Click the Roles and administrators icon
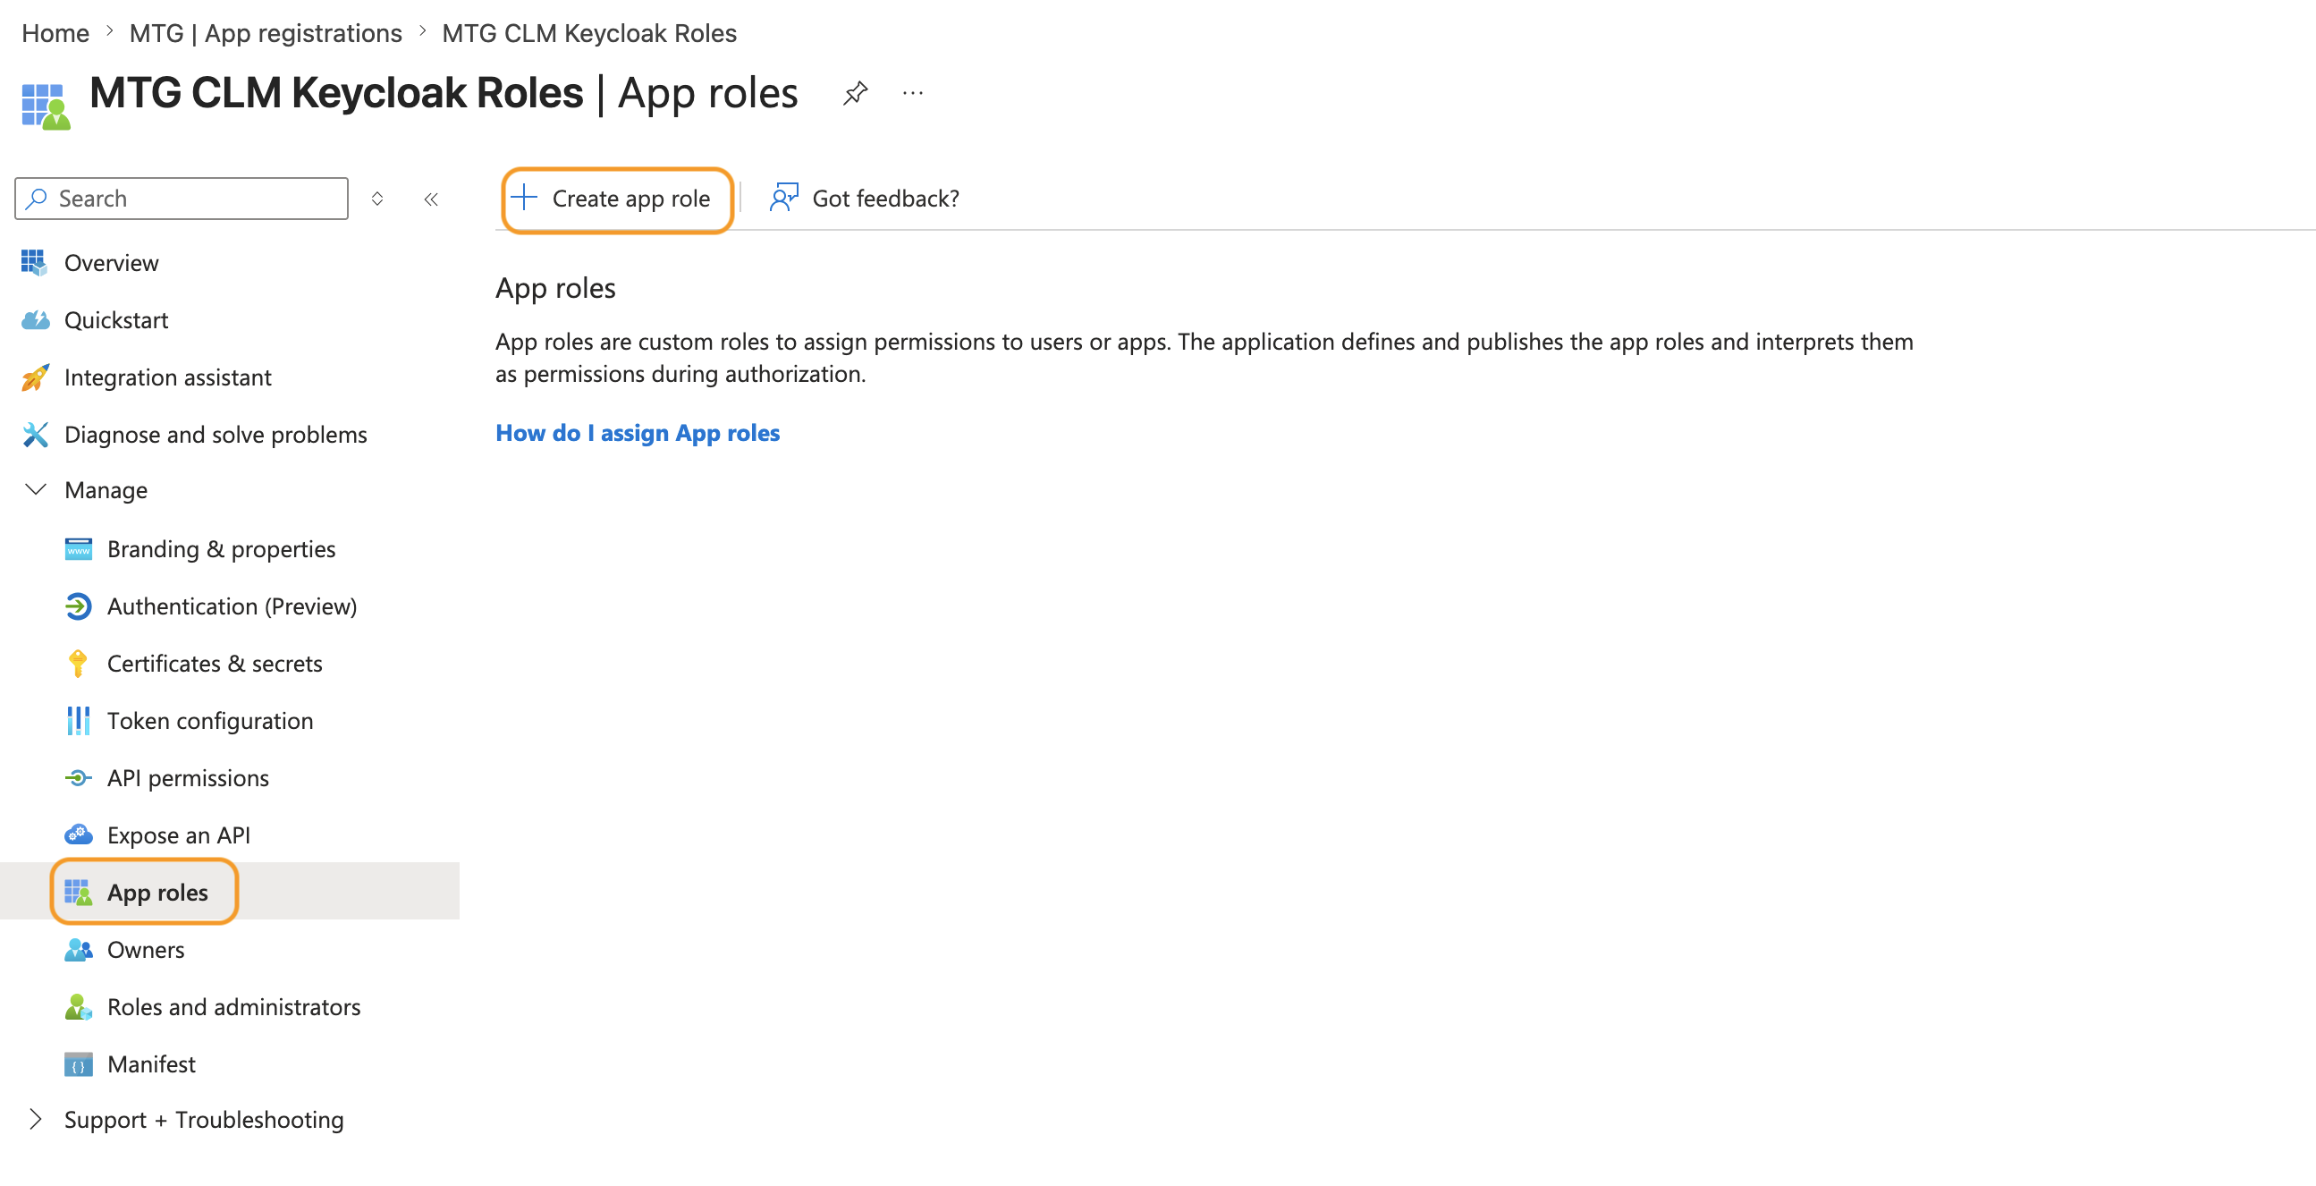This screenshot has height=1186, width=2316. (78, 1007)
